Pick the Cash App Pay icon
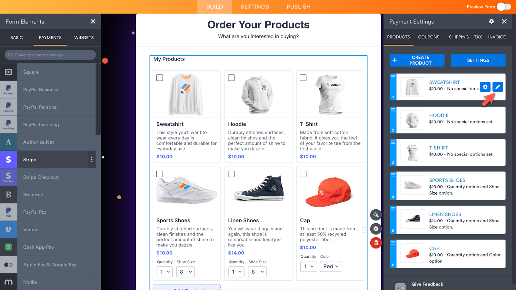This screenshot has width=516, height=290. pos(9,247)
